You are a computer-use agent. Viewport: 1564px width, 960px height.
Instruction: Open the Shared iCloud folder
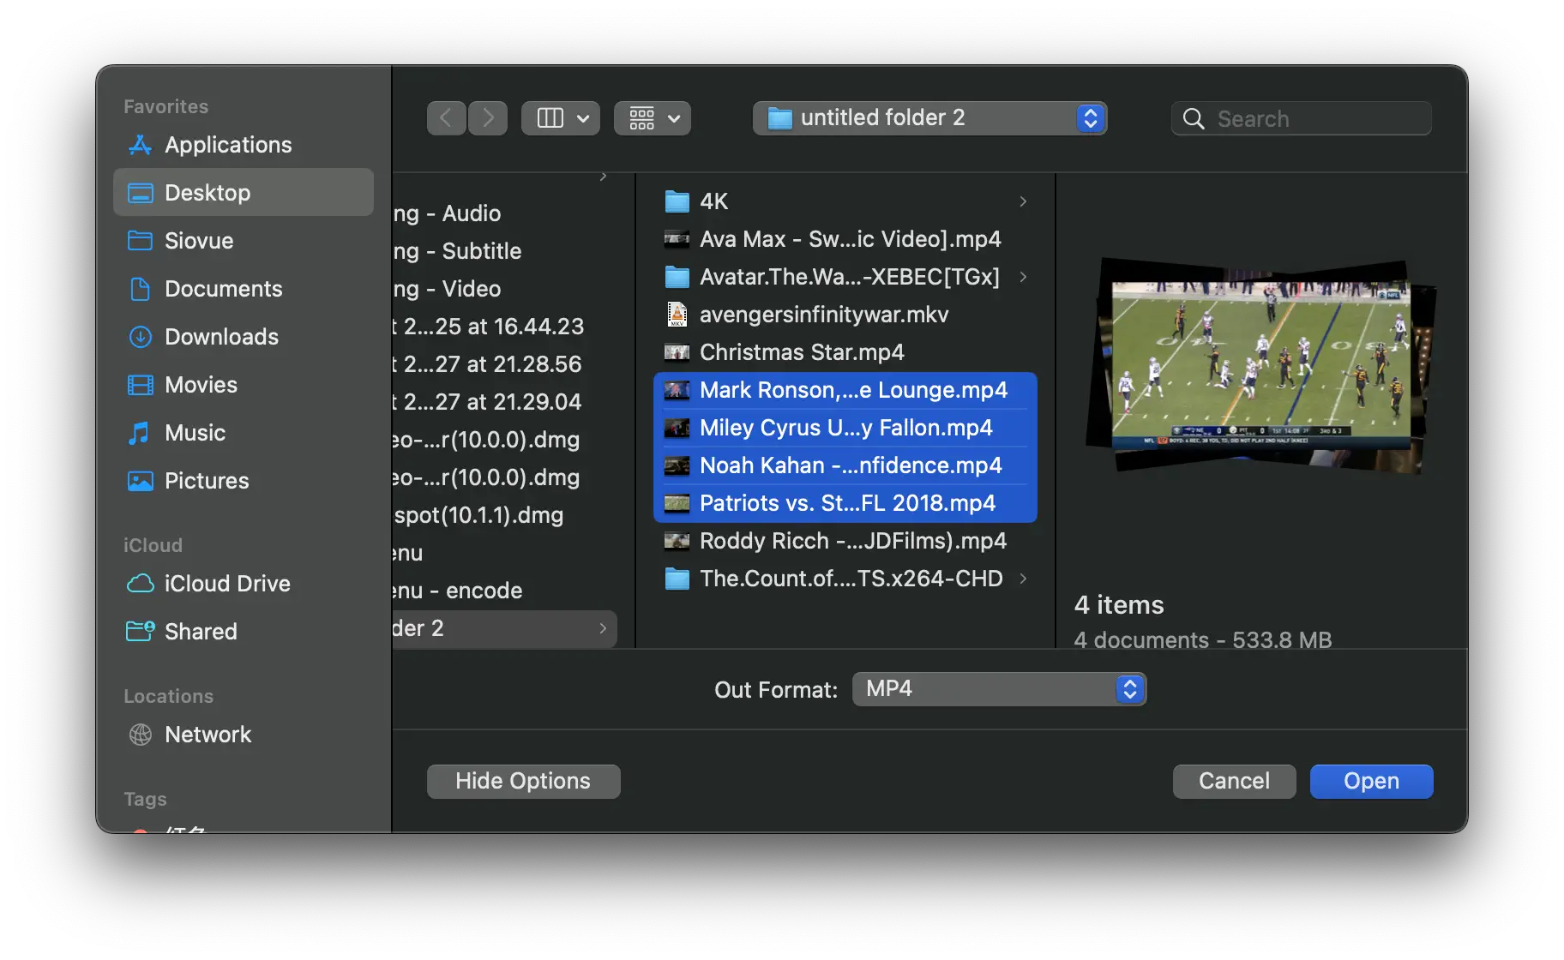tap(244, 632)
